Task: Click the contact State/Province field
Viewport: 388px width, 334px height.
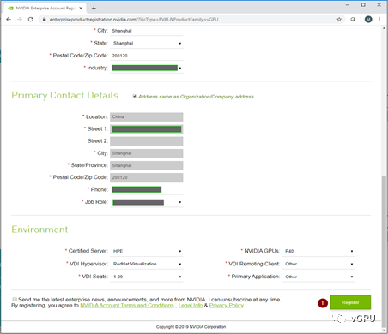Action: (x=147, y=165)
